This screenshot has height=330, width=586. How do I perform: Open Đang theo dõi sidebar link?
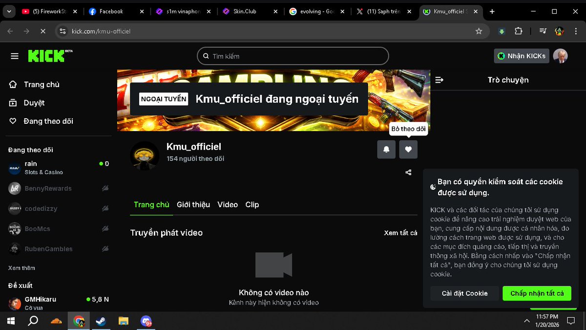pos(41,121)
